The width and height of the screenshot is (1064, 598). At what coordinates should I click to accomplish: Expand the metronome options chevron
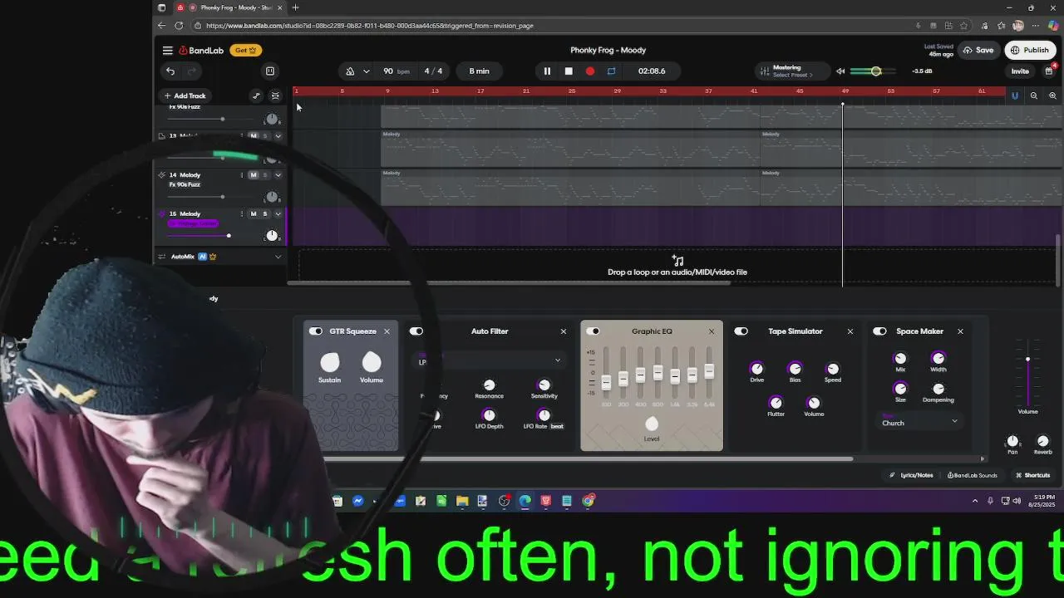point(367,71)
